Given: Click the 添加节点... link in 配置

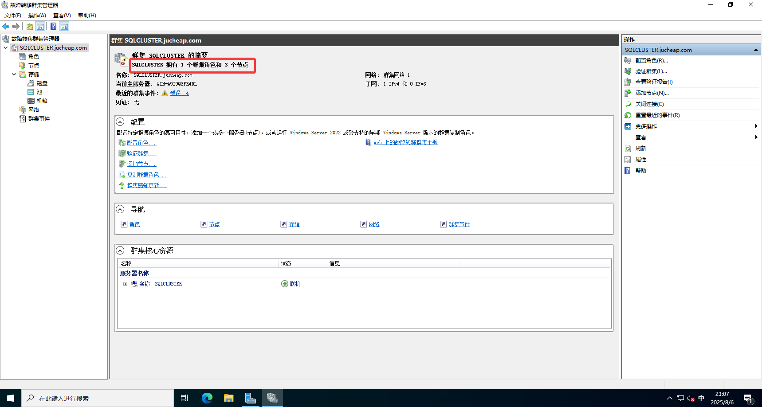Looking at the screenshot, I should (x=142, y=164).
